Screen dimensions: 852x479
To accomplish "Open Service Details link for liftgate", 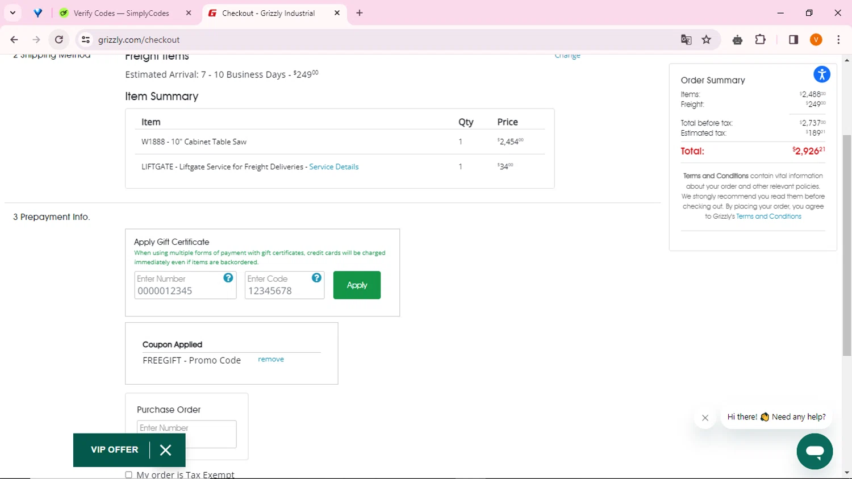I will pyautogui.click(x=334, y=166).
